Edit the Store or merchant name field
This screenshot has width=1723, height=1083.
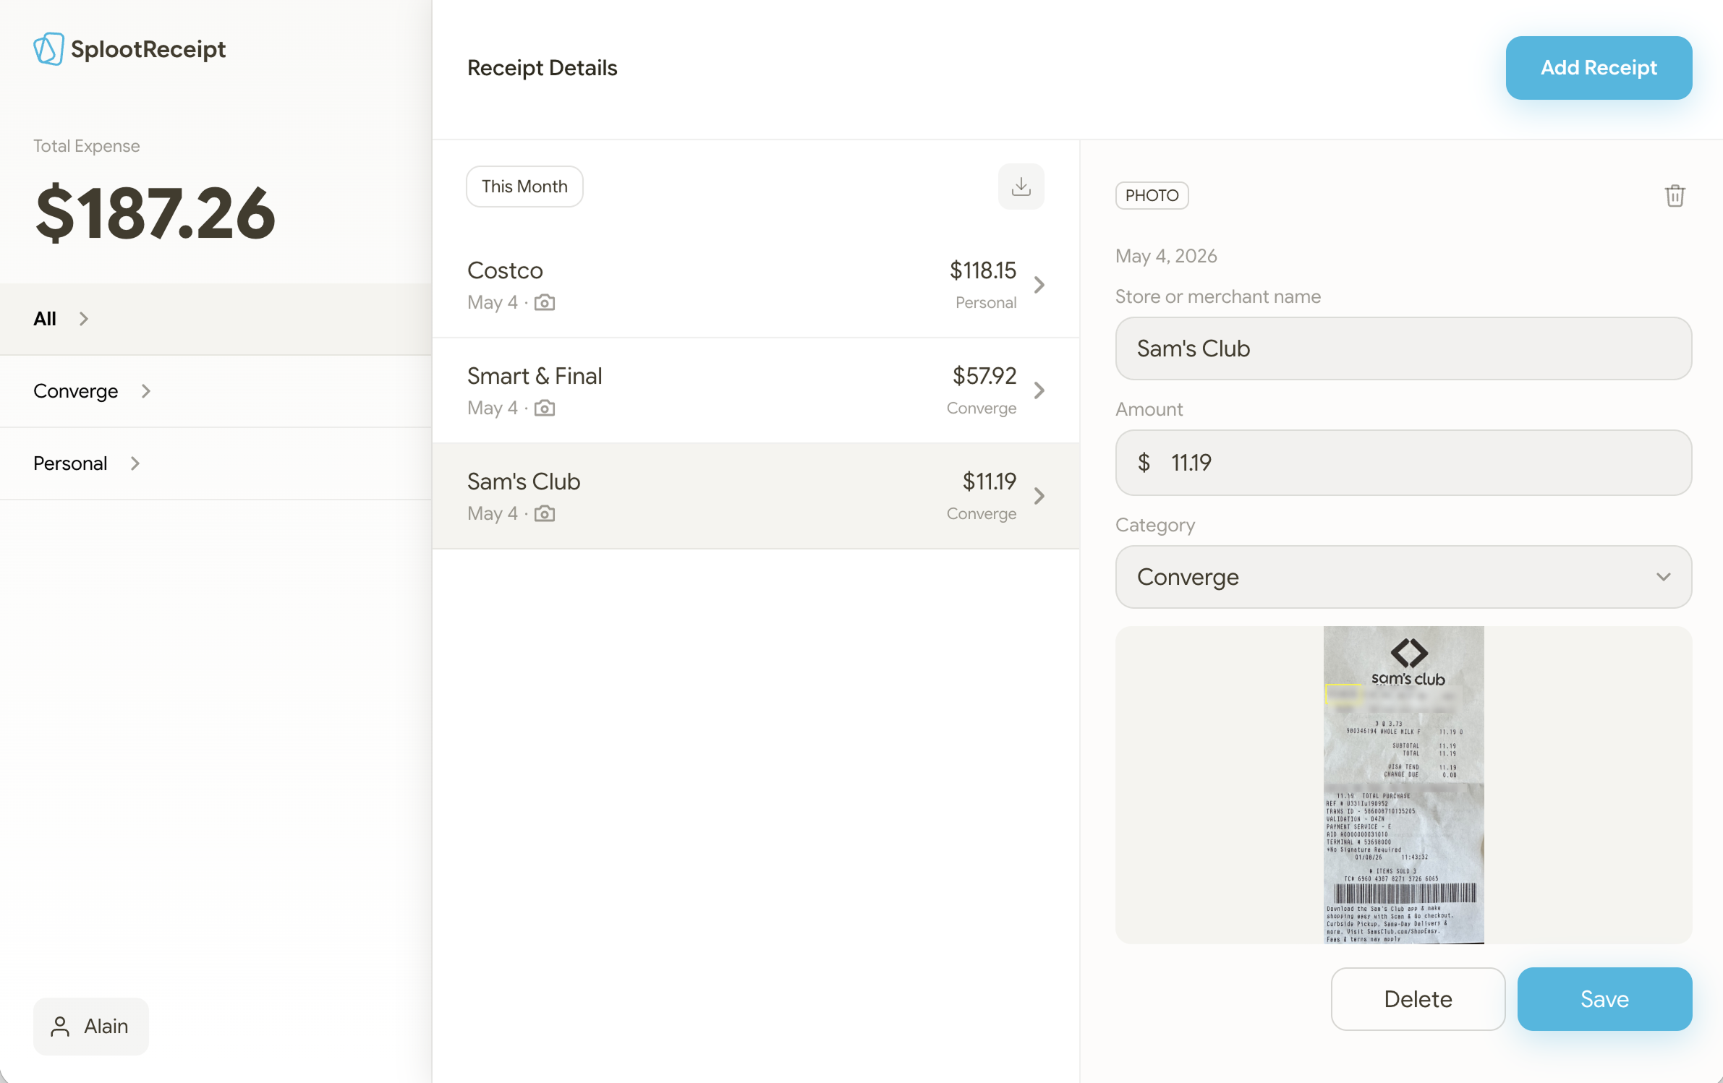(x=1403, y=348)
